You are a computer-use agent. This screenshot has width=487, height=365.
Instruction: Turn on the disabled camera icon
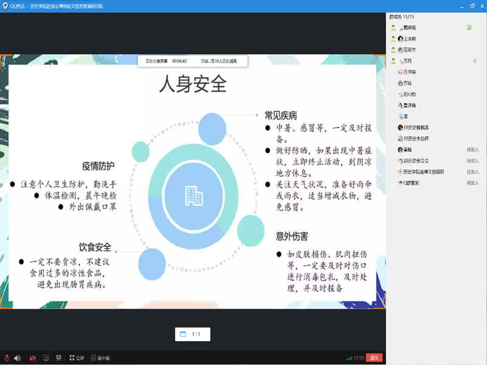click(33, 358)
